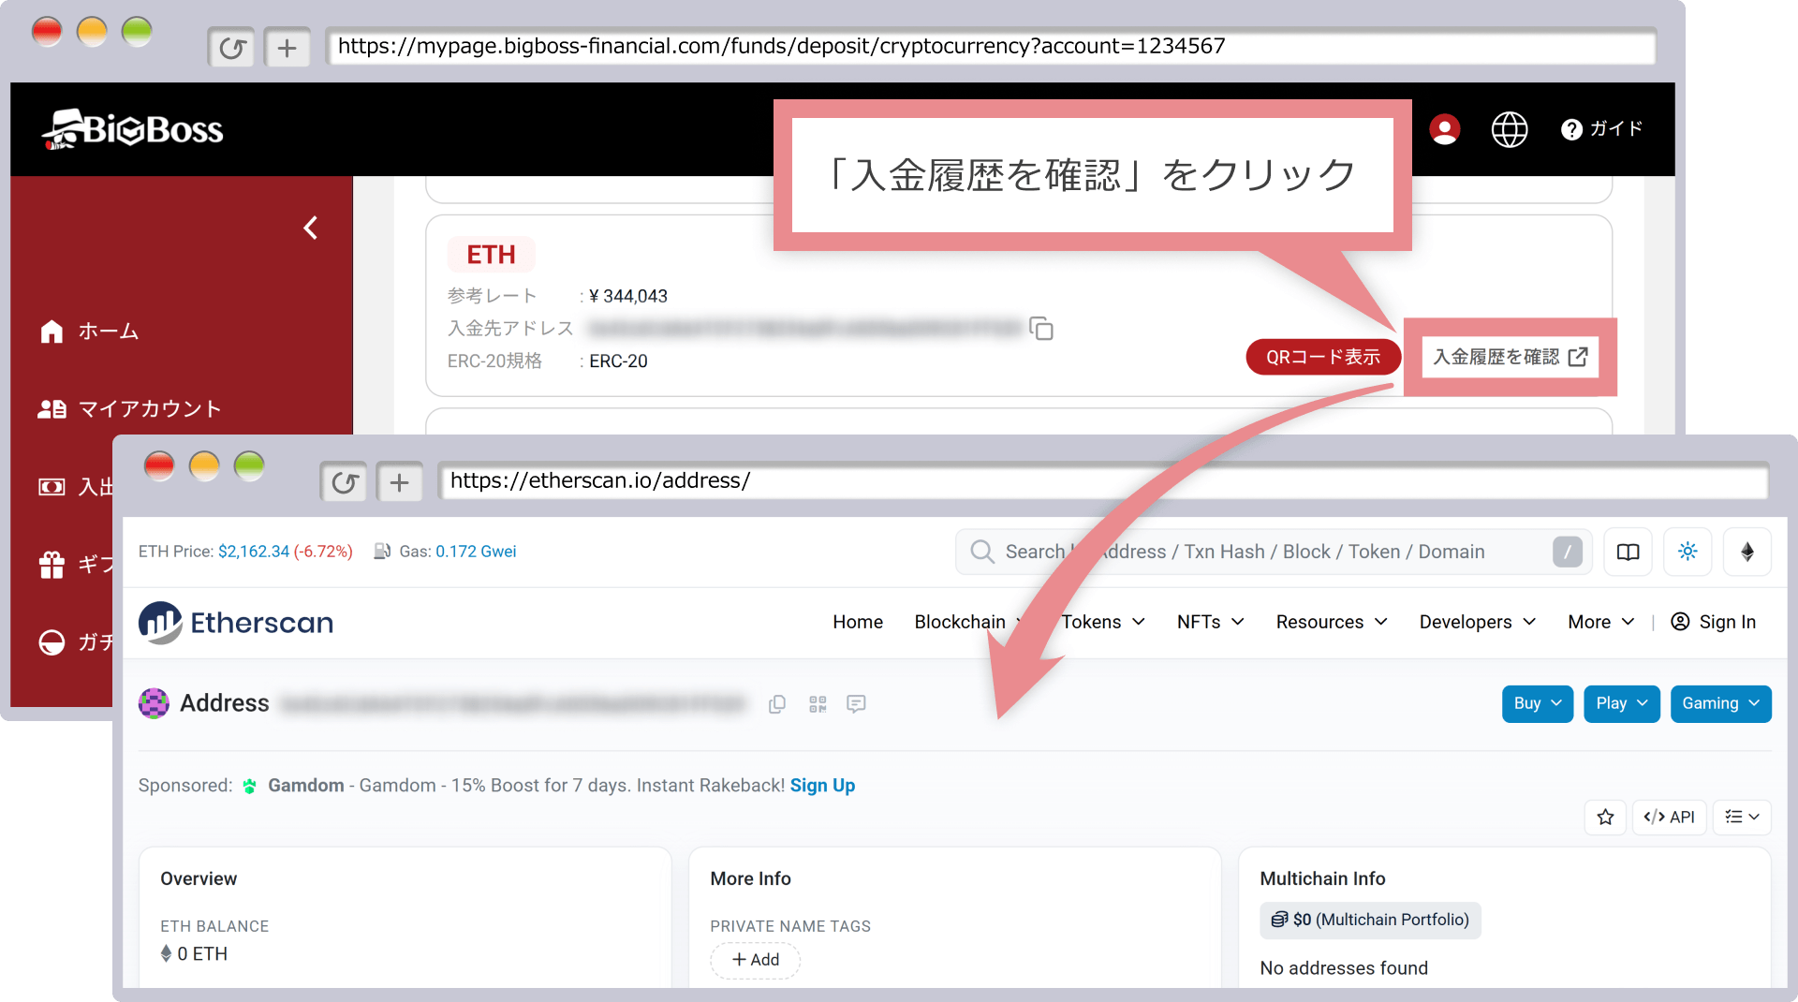Image resolution: width=1798 pixels, height=1002 pixels.
Task: Reload the Etherscan browser page
Action: [x=344, y=482]
